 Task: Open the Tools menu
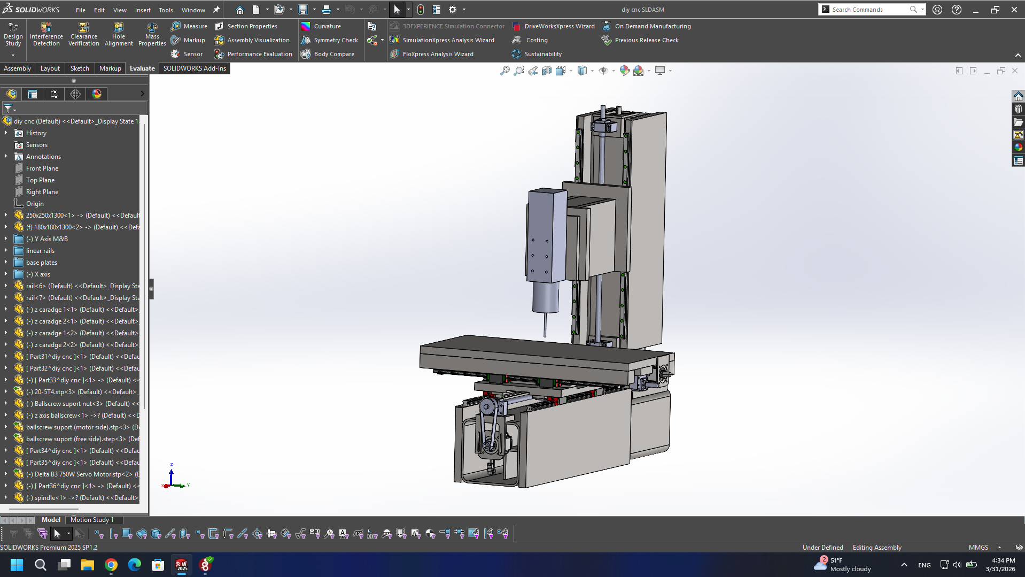coord(166,10)
